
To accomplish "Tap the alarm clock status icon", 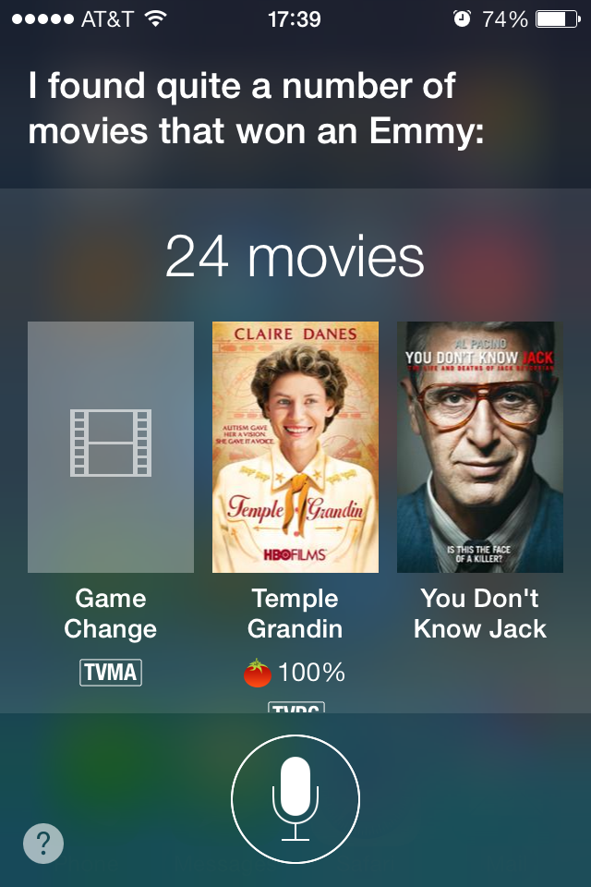I will tap(462, 19).
